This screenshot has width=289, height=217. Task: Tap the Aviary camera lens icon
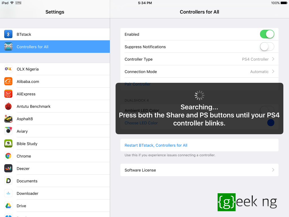point(8,131)
